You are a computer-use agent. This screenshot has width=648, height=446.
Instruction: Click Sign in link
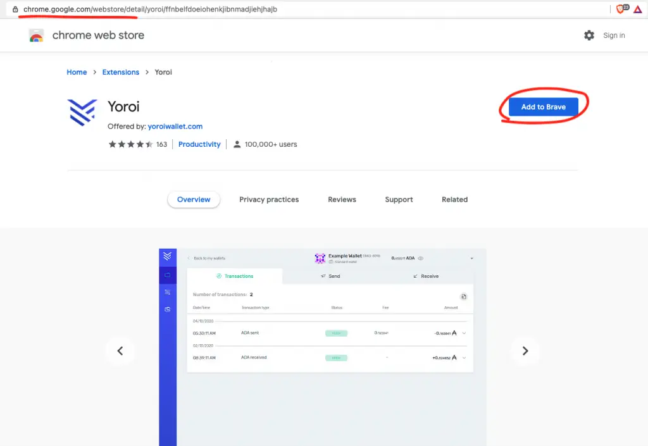click(x=614, y=35)
